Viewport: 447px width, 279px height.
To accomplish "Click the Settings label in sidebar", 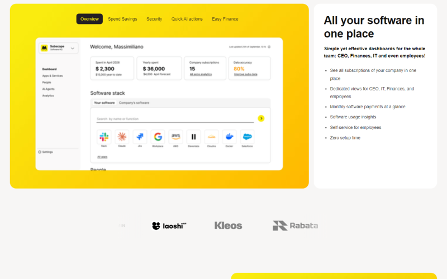I will pos(47,152).
